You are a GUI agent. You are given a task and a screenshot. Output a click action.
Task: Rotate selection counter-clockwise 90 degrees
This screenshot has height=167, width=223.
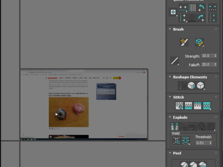[x=201, y=8]
